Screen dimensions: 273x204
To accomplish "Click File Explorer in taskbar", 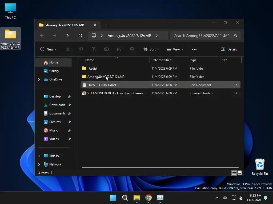I will pos(137,198).
